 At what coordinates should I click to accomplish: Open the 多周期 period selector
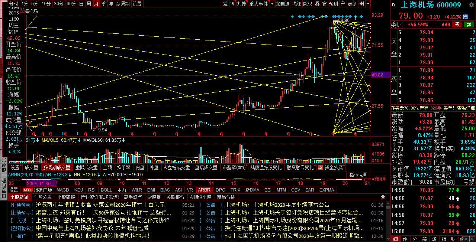[x=123, y=4]
